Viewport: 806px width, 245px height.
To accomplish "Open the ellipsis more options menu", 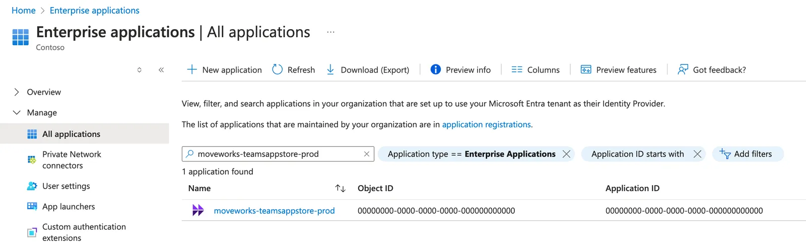I will [x=330, y=32].
